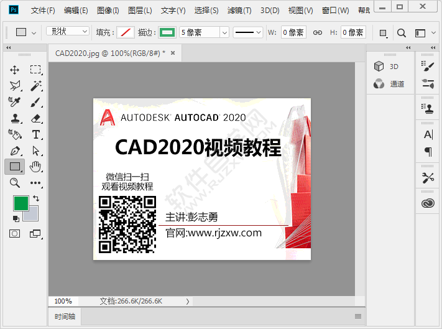
Task: Select the Hand tool
Action: pos(35,167)
